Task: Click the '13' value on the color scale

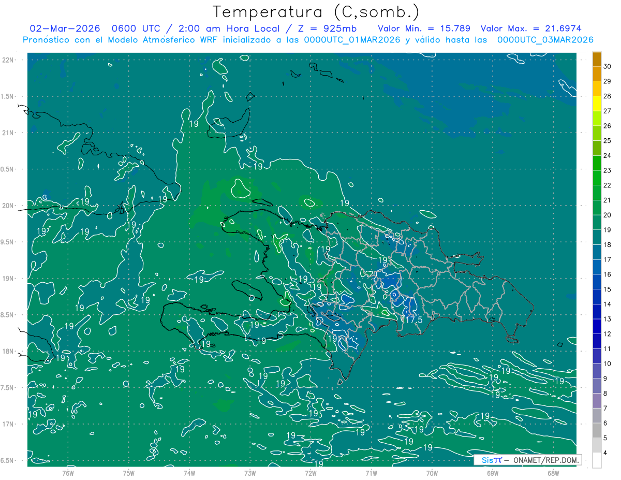Action: (x=607, y=319)
